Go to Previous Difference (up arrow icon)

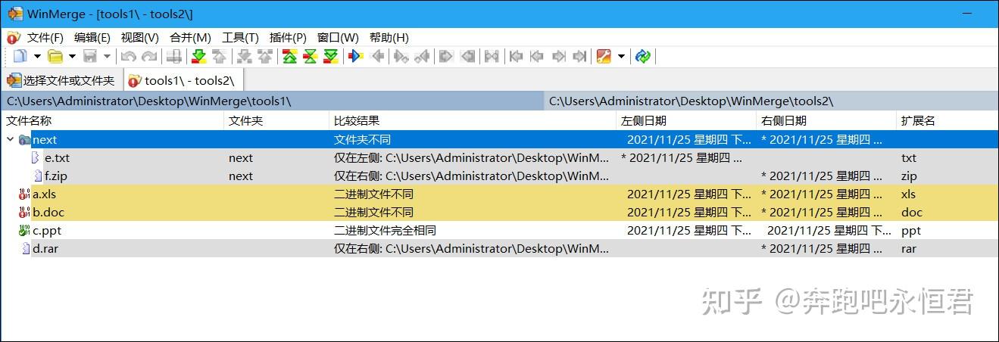(x=219, y=56)
